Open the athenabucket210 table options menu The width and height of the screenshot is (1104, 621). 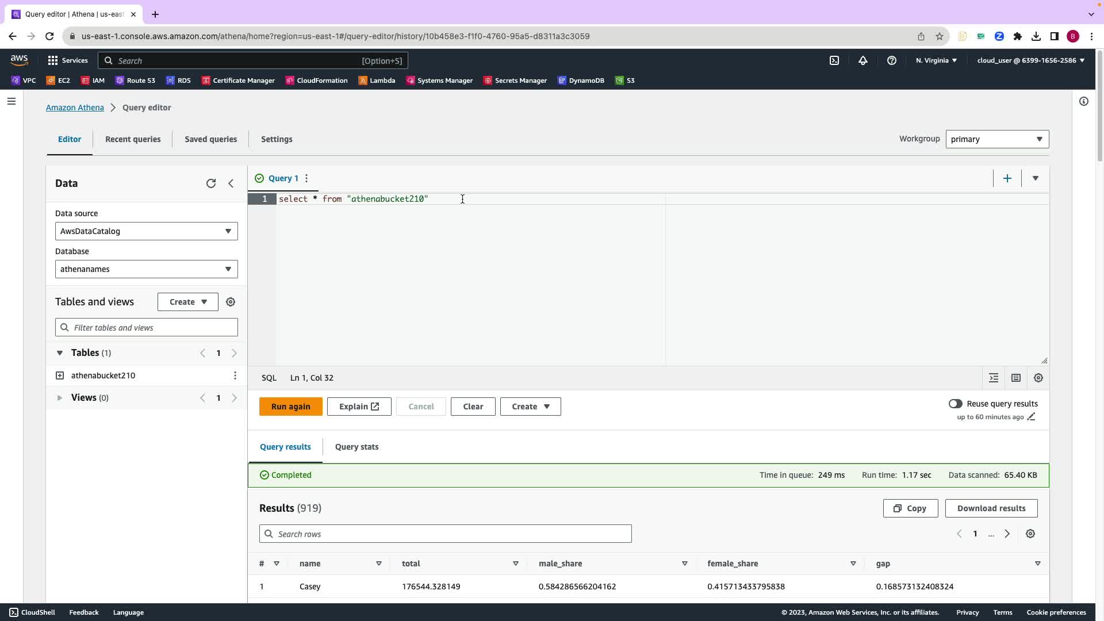point(235,375)
